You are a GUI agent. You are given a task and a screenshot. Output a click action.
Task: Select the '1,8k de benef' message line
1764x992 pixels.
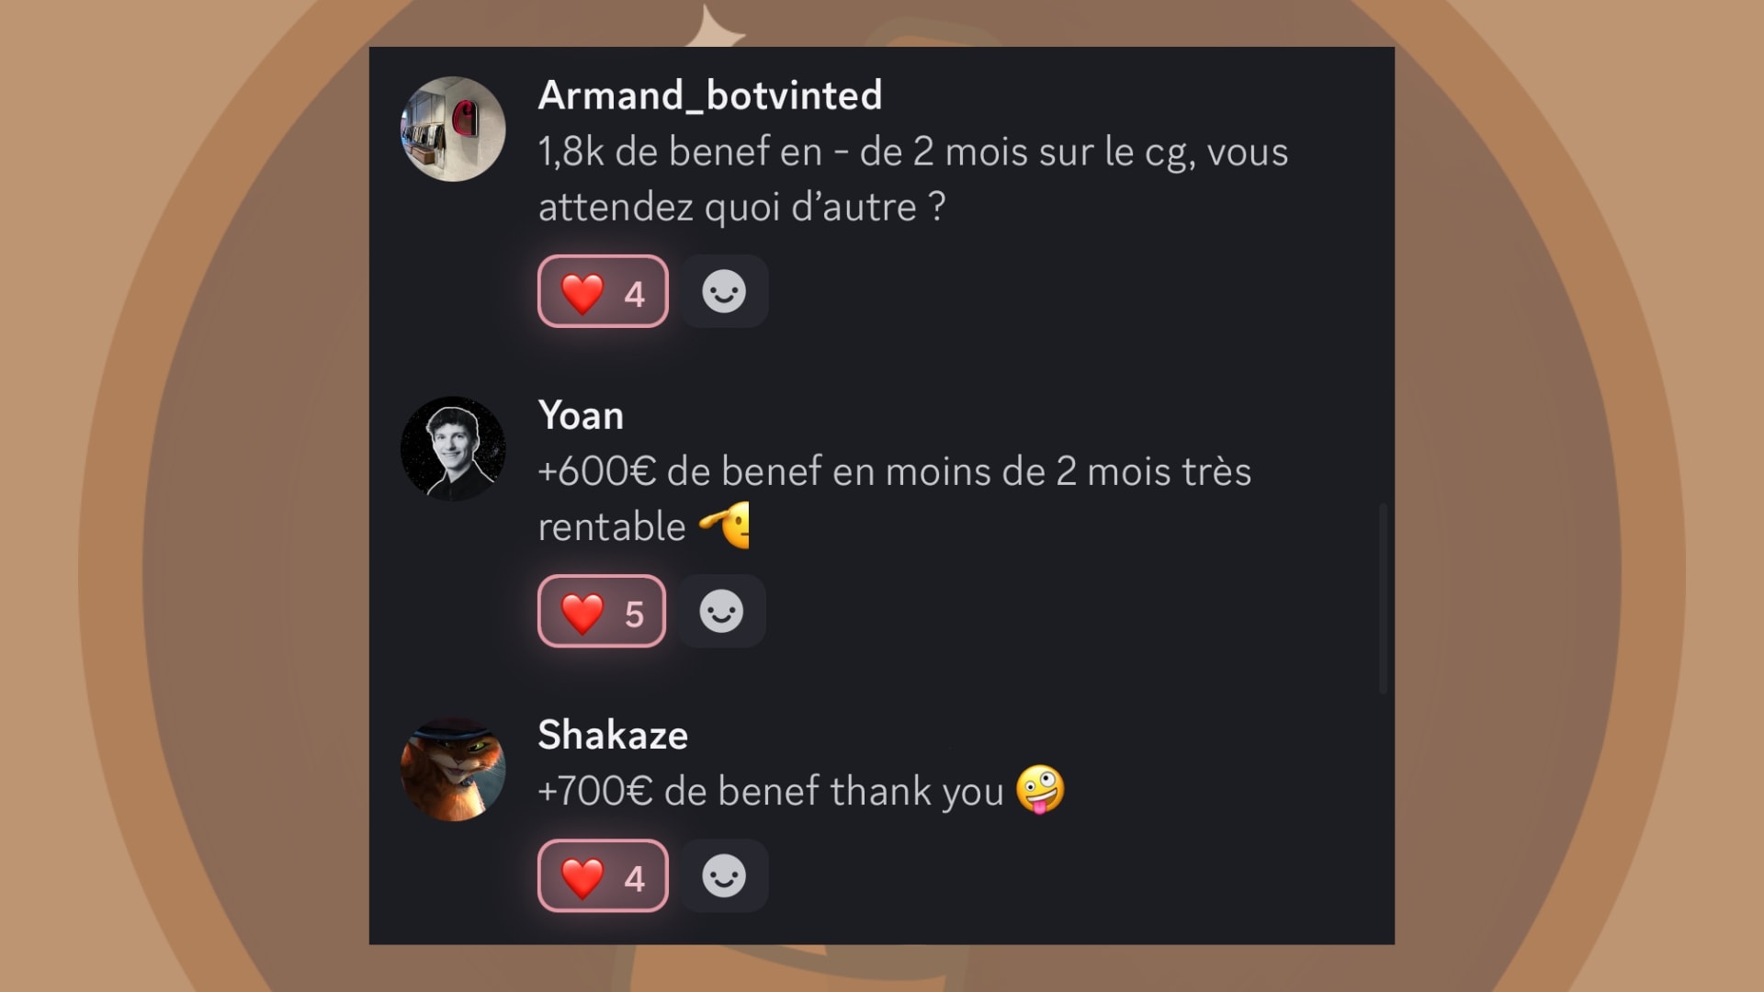913,152
